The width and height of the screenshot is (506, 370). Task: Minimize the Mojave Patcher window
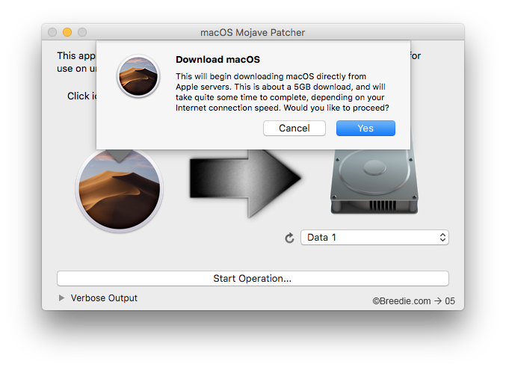tap(67, 32)
